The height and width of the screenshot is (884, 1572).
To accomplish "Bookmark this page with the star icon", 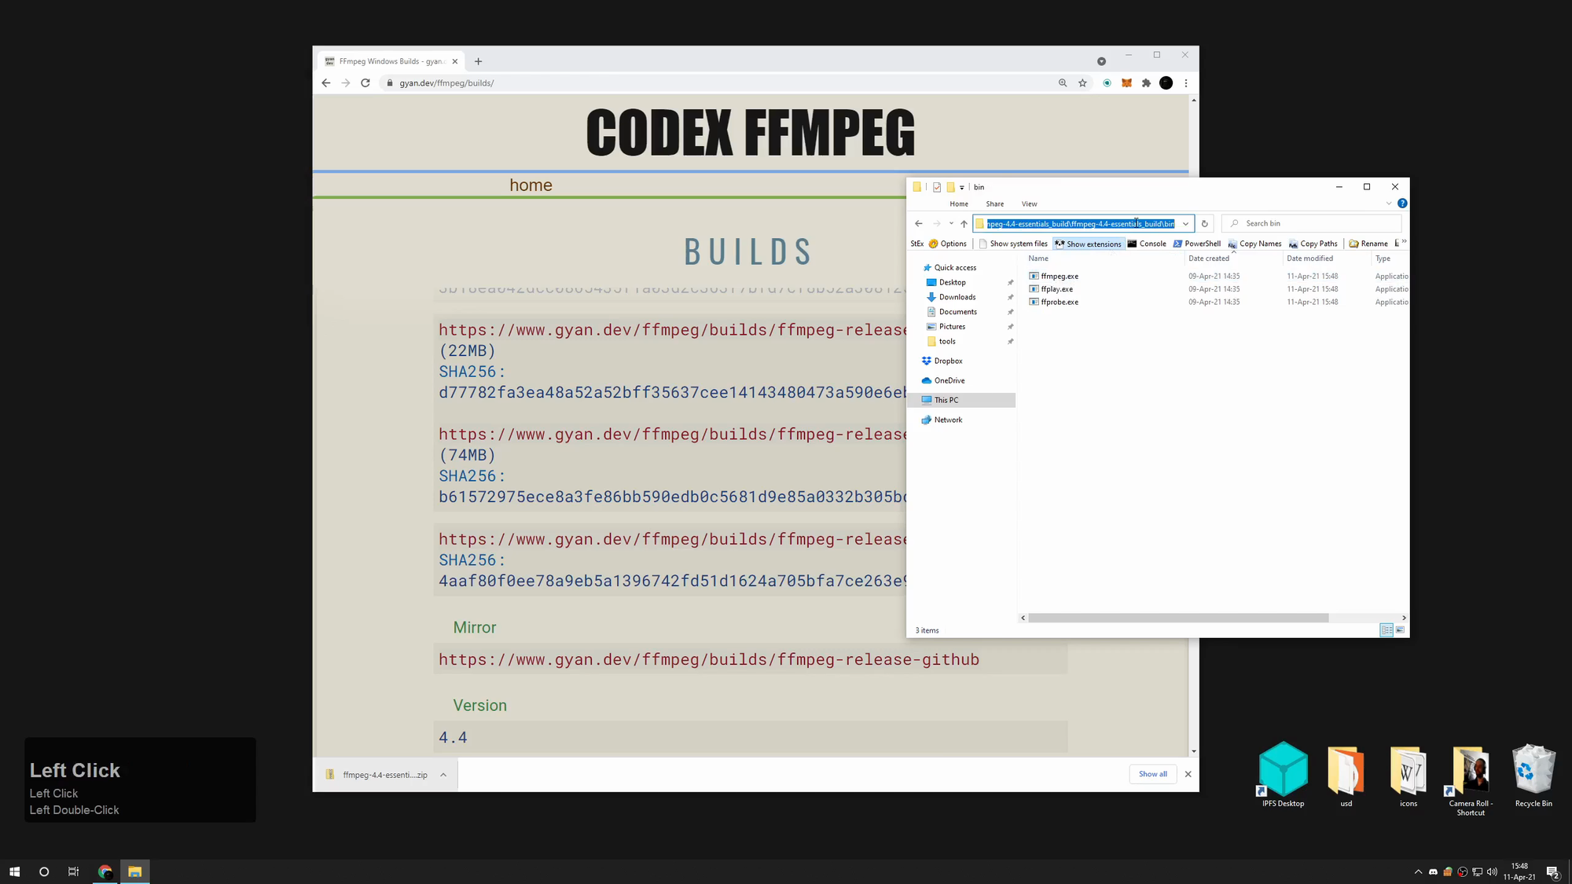I will [x=1082, y=83].
